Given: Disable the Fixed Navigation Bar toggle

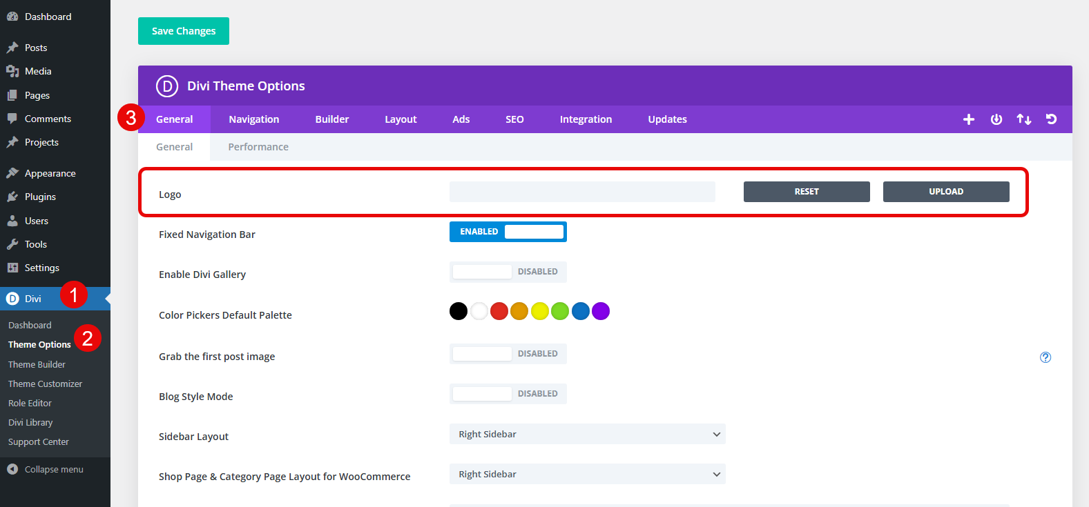Looking at the screenshot, I should (508, 232).
